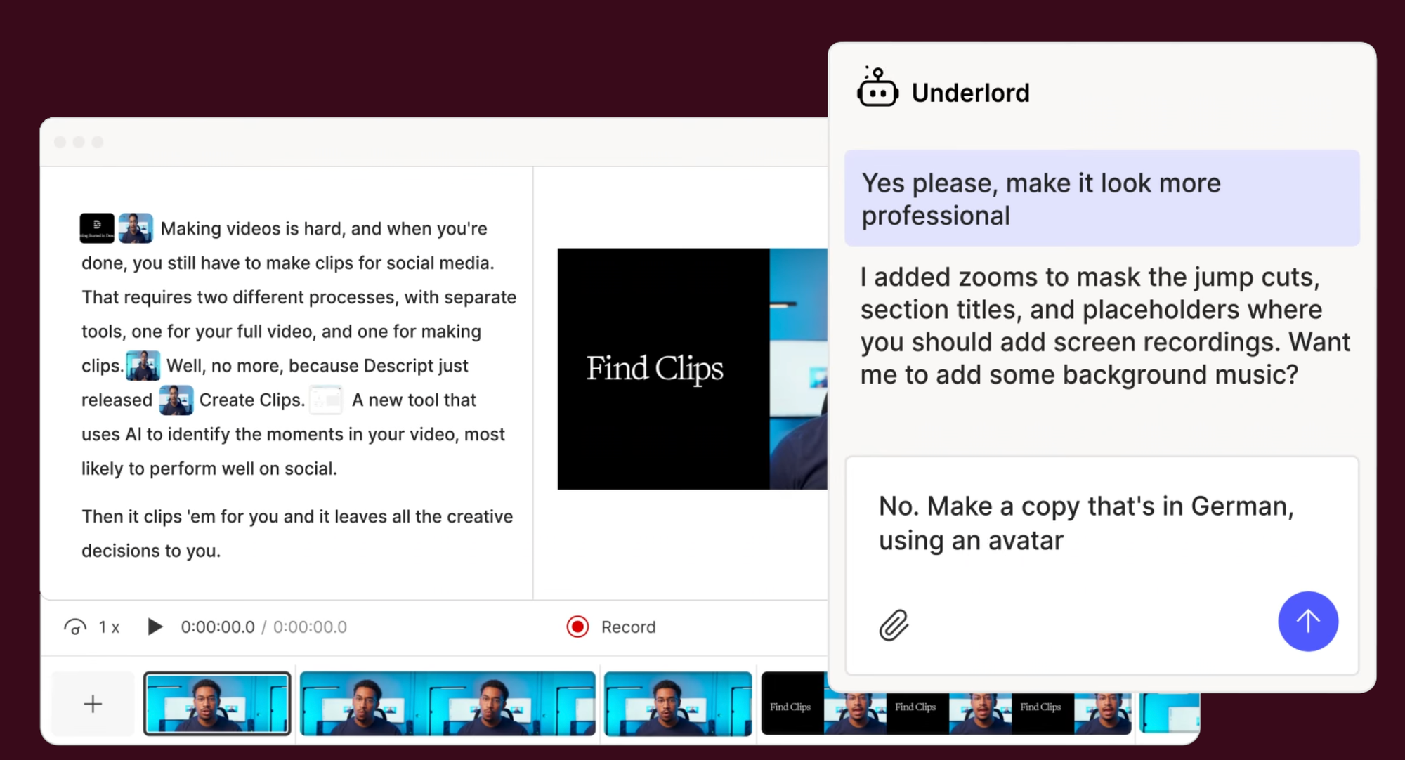Open the 1 x playback speed selector
The width and height of the screenshot is (1405, 760).
point(109,627)
